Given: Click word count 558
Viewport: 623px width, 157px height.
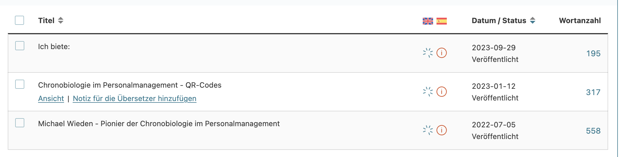Looking at the screenshot, I should 593,131.
